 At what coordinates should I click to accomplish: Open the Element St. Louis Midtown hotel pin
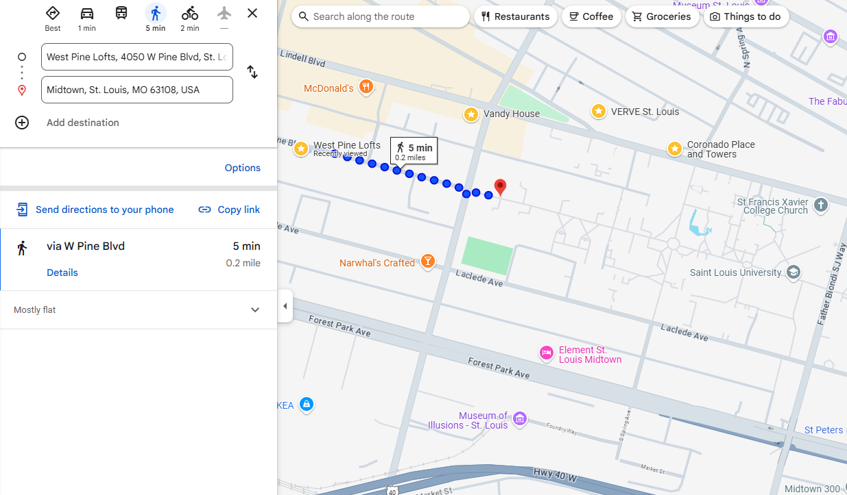coord(547,353)
